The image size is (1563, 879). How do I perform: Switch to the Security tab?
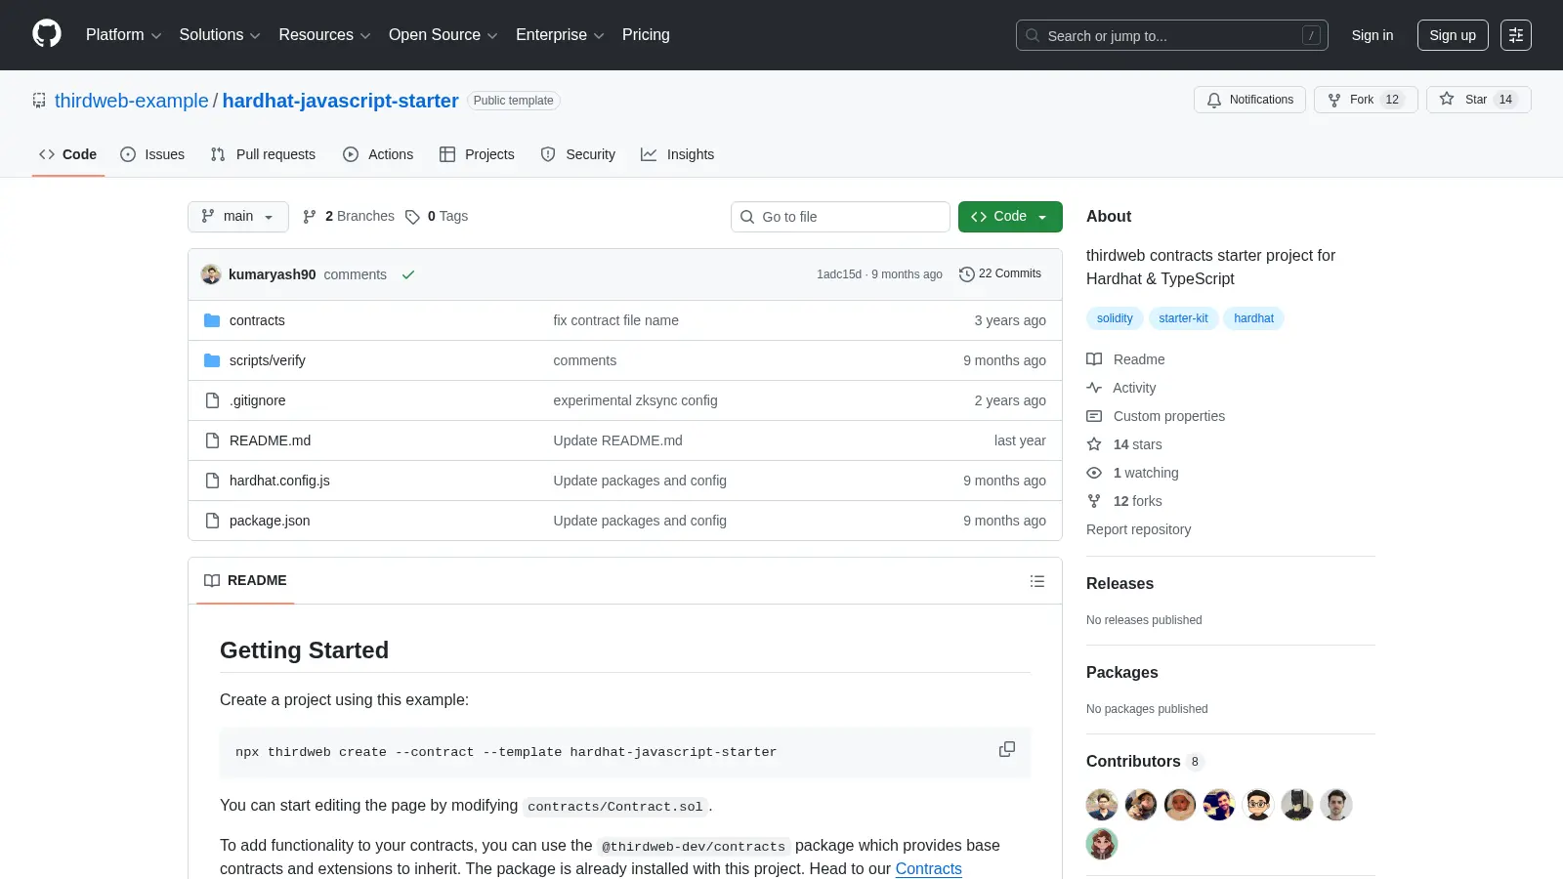point(578,154)
